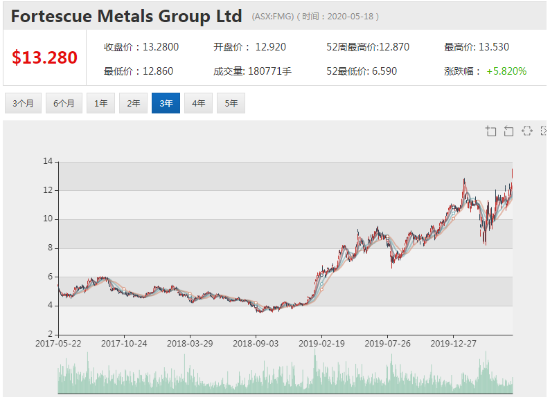
Task: Click the red $13.280 price
Action: [44, 57]
